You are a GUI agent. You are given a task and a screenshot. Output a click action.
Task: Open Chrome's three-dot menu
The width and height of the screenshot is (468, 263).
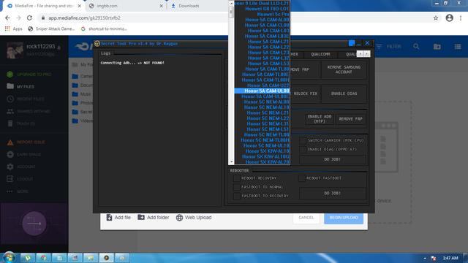point(461,18)
